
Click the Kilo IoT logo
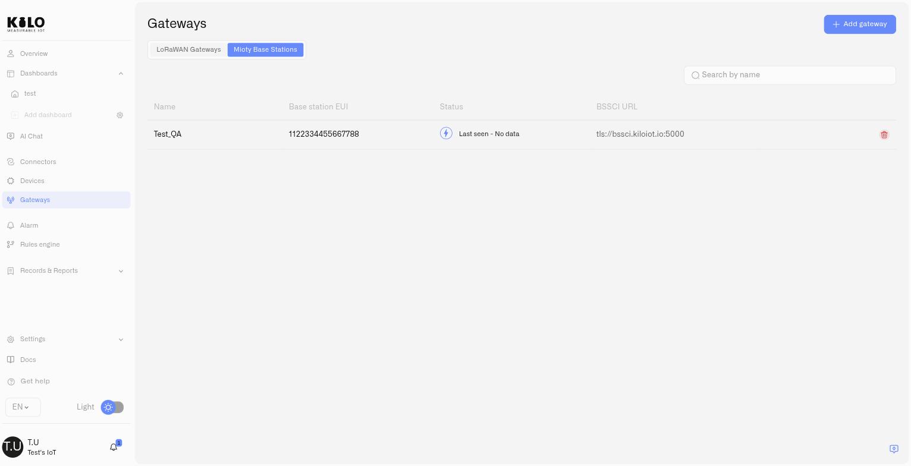point(26,24)
